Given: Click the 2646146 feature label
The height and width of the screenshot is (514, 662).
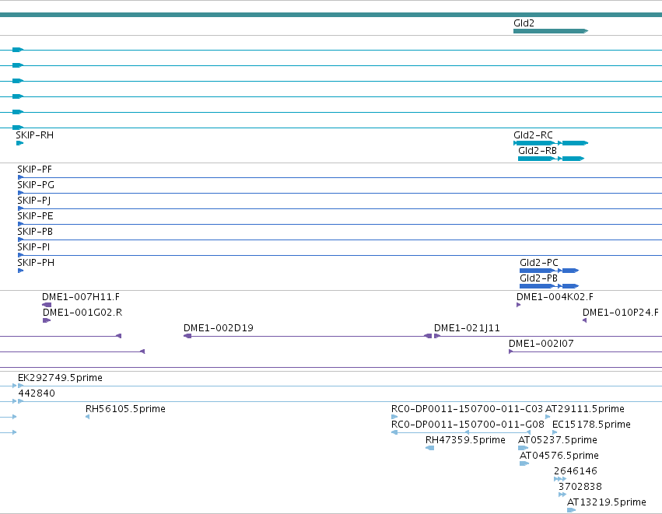Looking at the screenshot, I should (576, 471).
